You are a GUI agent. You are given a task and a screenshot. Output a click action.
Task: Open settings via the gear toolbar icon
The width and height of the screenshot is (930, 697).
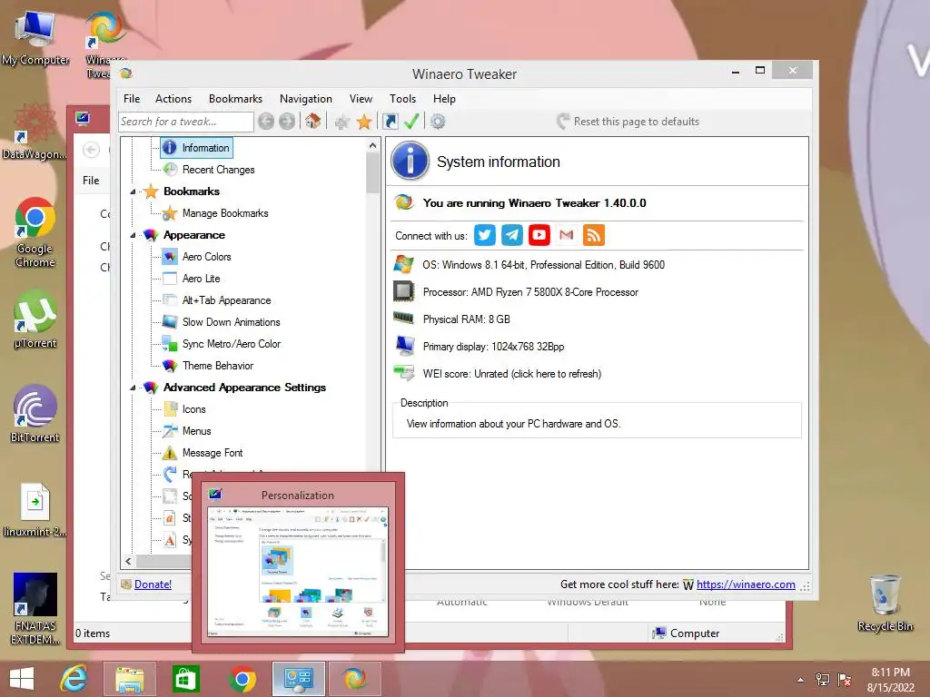(x=438, y=122)
